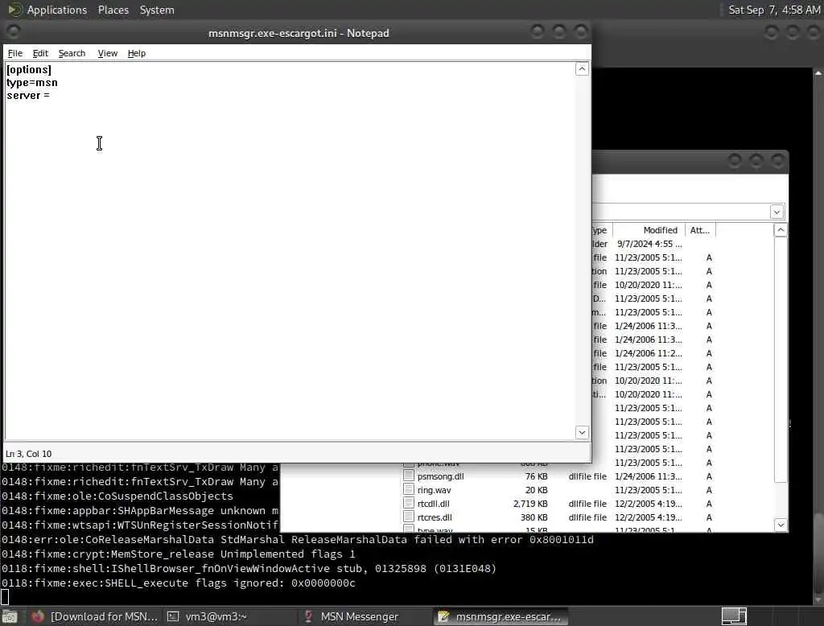Screen dimensions: 824x626
Task: Place cursor at end of 'server =' line
Action: point(51,96)
